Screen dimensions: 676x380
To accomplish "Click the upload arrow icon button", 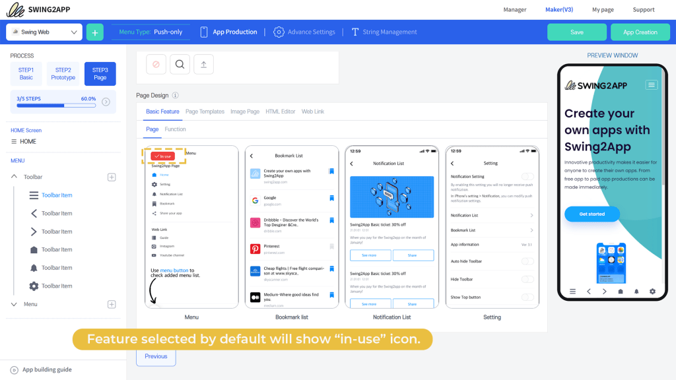I will click(203, 65).
